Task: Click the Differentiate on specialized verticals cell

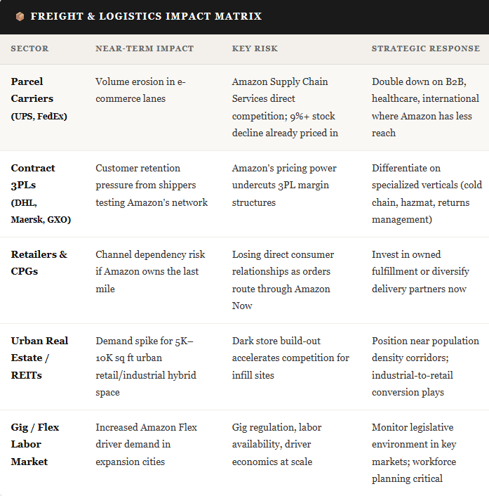Action: (x=427, y=194)
